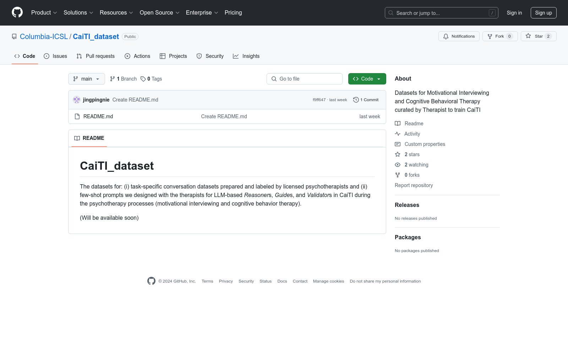The width and height of the screenshot is (568, 355).
Task: Expand the Open Source menu
Action: [160, 13]
